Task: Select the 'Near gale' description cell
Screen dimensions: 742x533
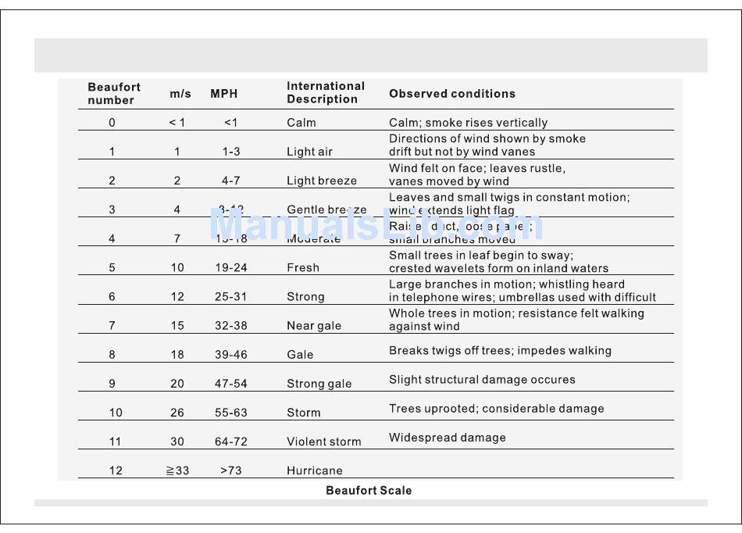Action: click(314, 326)
